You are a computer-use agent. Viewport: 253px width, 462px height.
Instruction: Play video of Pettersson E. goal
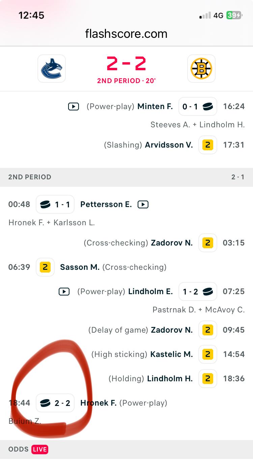tap(143, 204)
